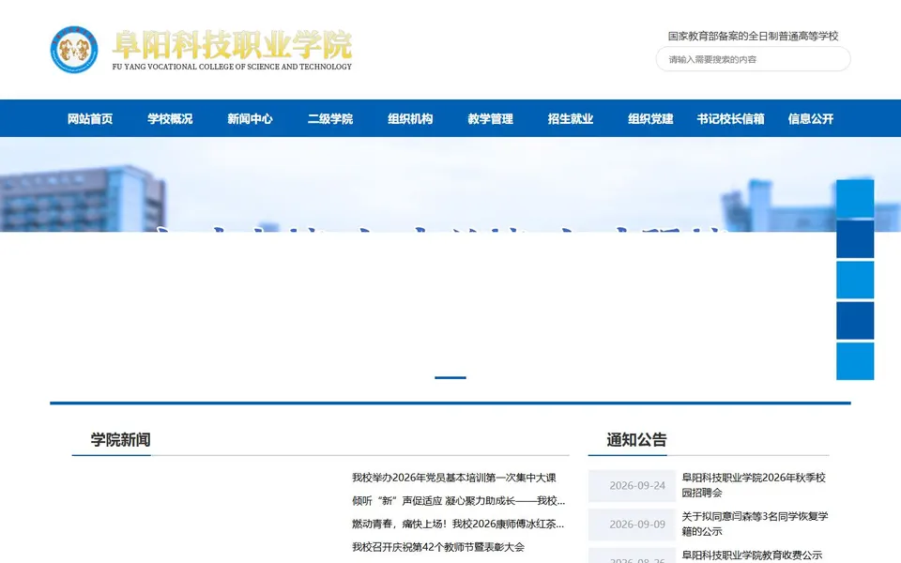Click English name FU YANG VOCATIONAL COLLEGE text
901x563 pixels.
(x=232, y=67)
